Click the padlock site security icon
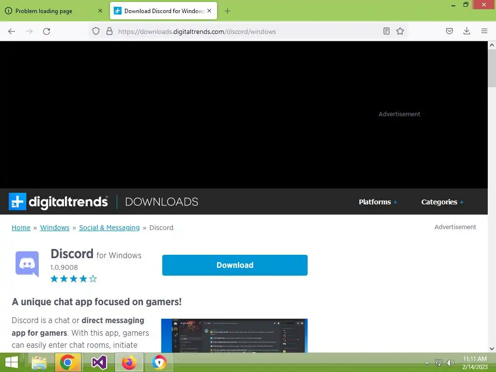The height and width of the screenshot is (372, 496). tap(109, 31)
